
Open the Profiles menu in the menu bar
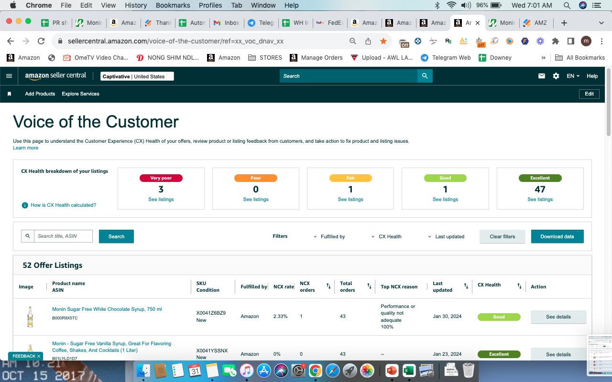tap(210, 5)
